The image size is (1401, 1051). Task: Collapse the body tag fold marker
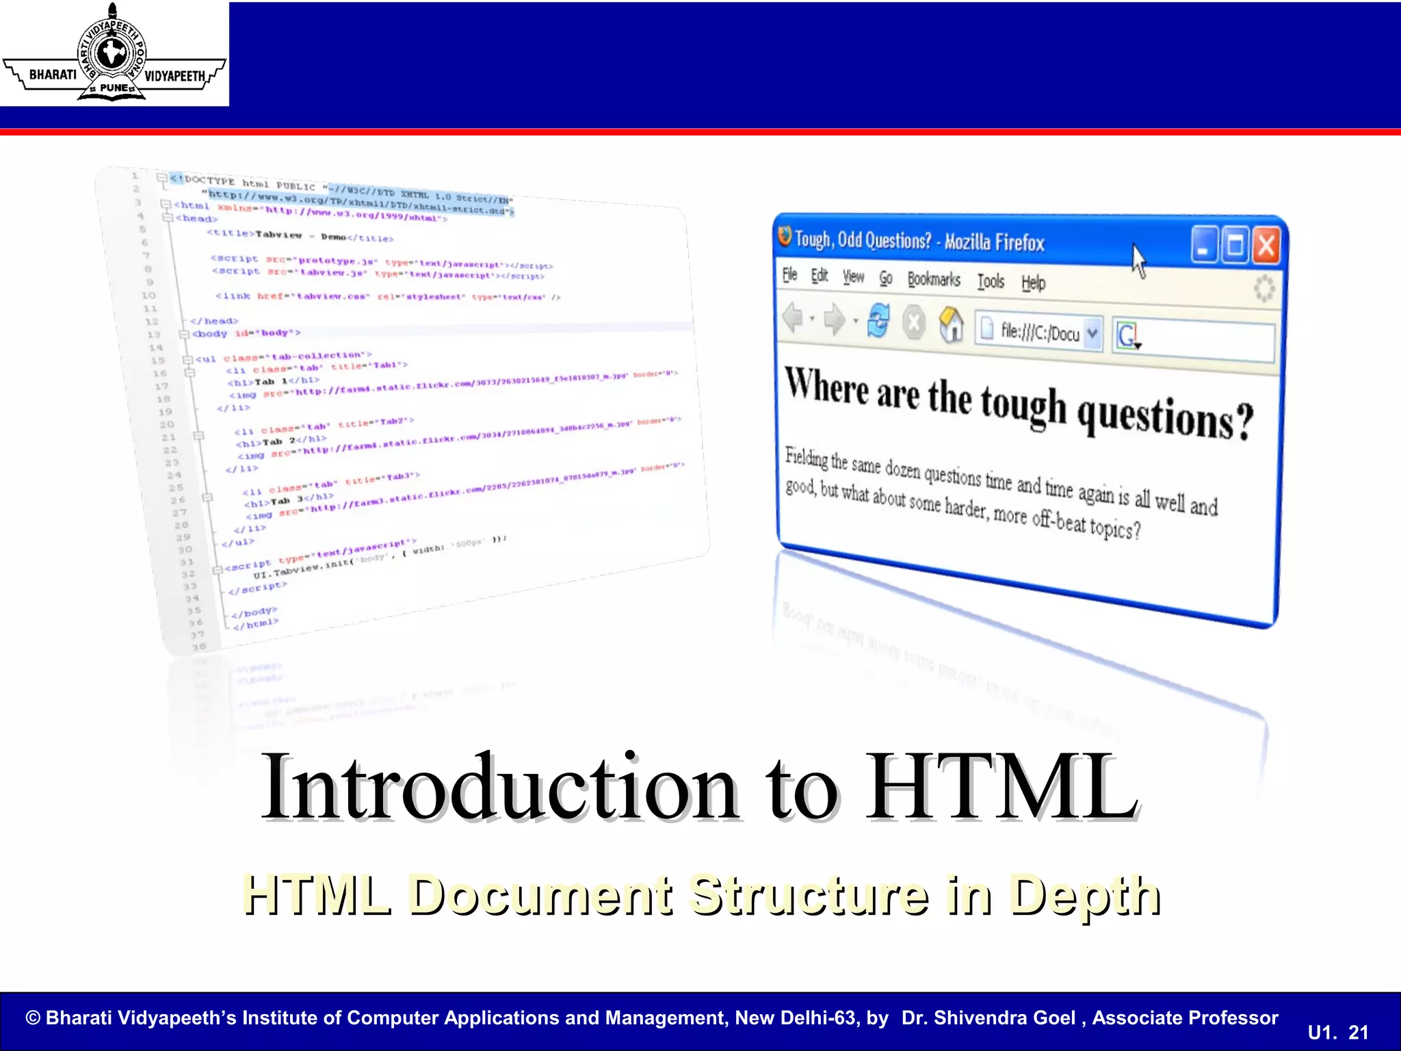pos(183,334)
